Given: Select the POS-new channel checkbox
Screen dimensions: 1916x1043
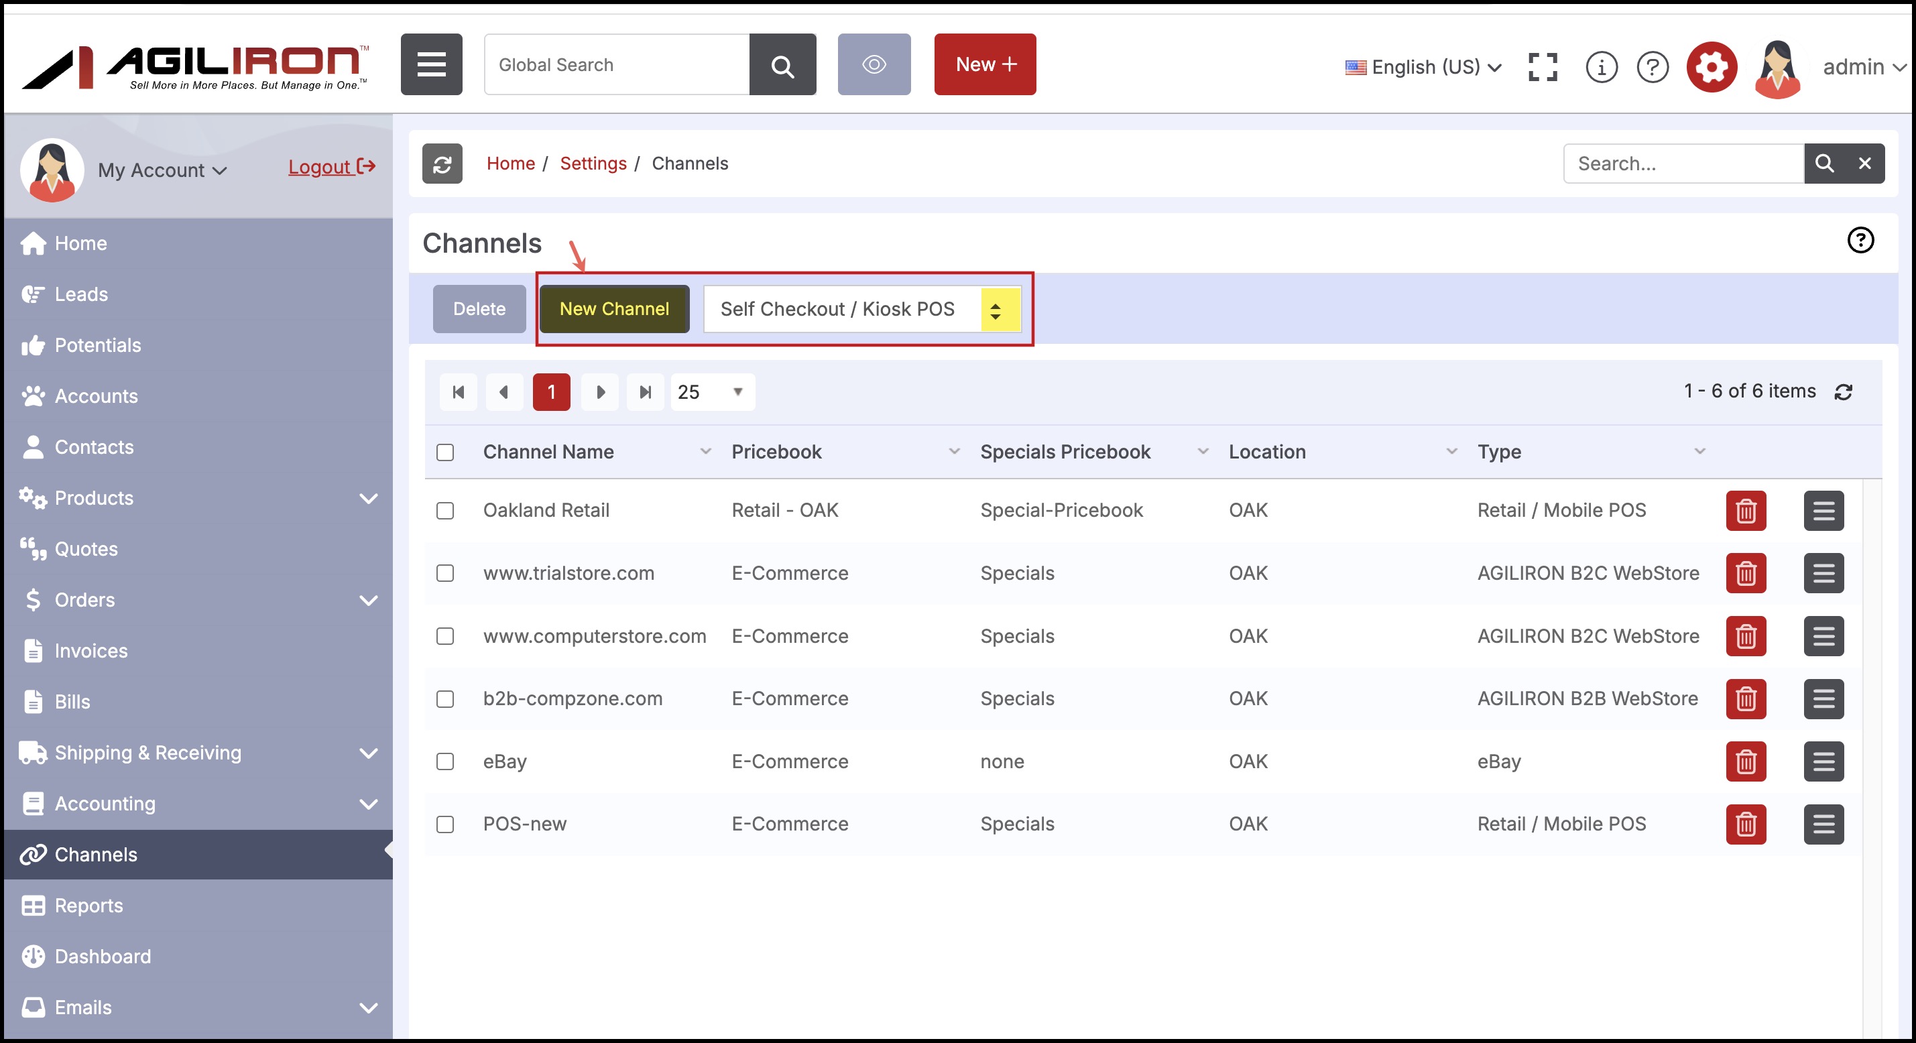Looking at the screenshot, I should pyautogui.click(x=444, y=824).
